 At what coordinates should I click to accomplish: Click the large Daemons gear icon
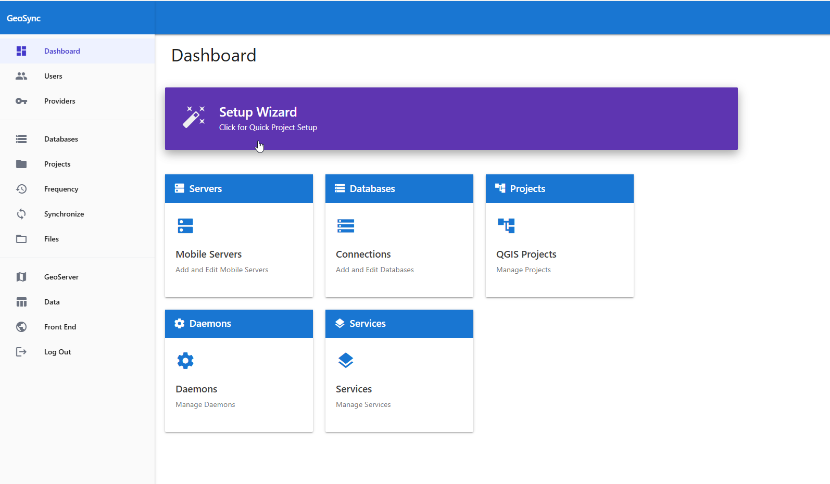pyautogui.click(x=185, y=361)
